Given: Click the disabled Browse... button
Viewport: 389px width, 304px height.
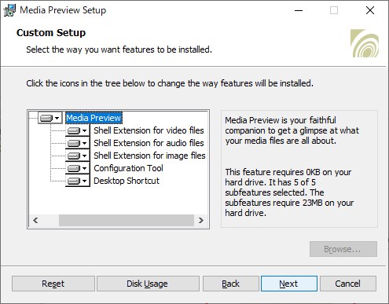Looking at the screenshot, I should pyautogui.click(x=343, y=249).
